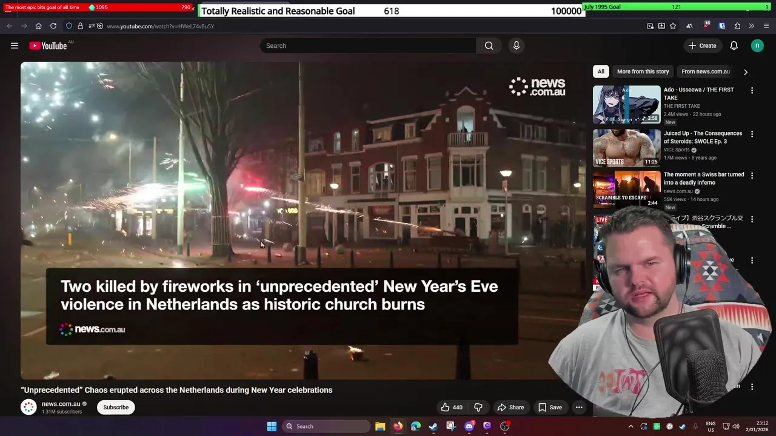Focus the YouTube search field
The width and height of the screenshot is (776, 436).
click(368, 45)
